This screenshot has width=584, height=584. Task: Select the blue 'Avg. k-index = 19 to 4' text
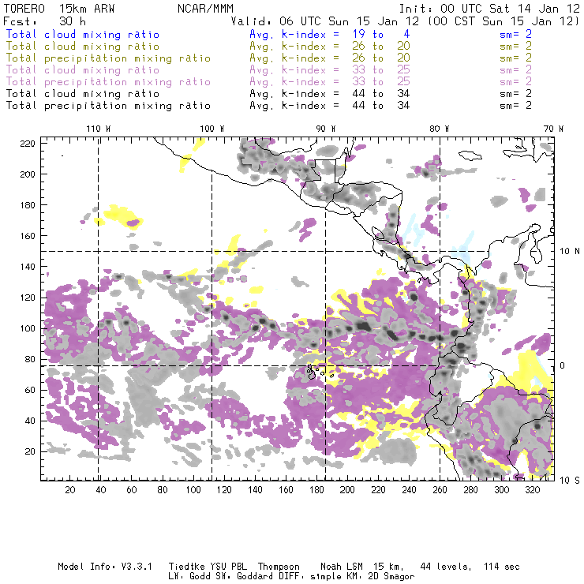click(x=330, y=34)
